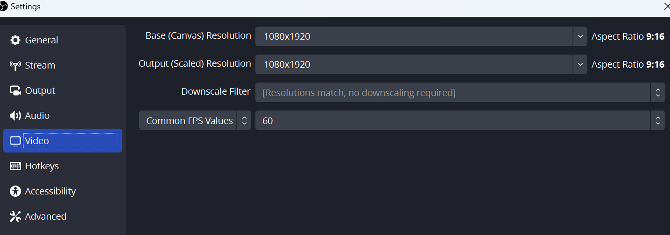This screenshot has width=670, height=235.
Task: Show Advanced settings
Action: tap(63, 216)
